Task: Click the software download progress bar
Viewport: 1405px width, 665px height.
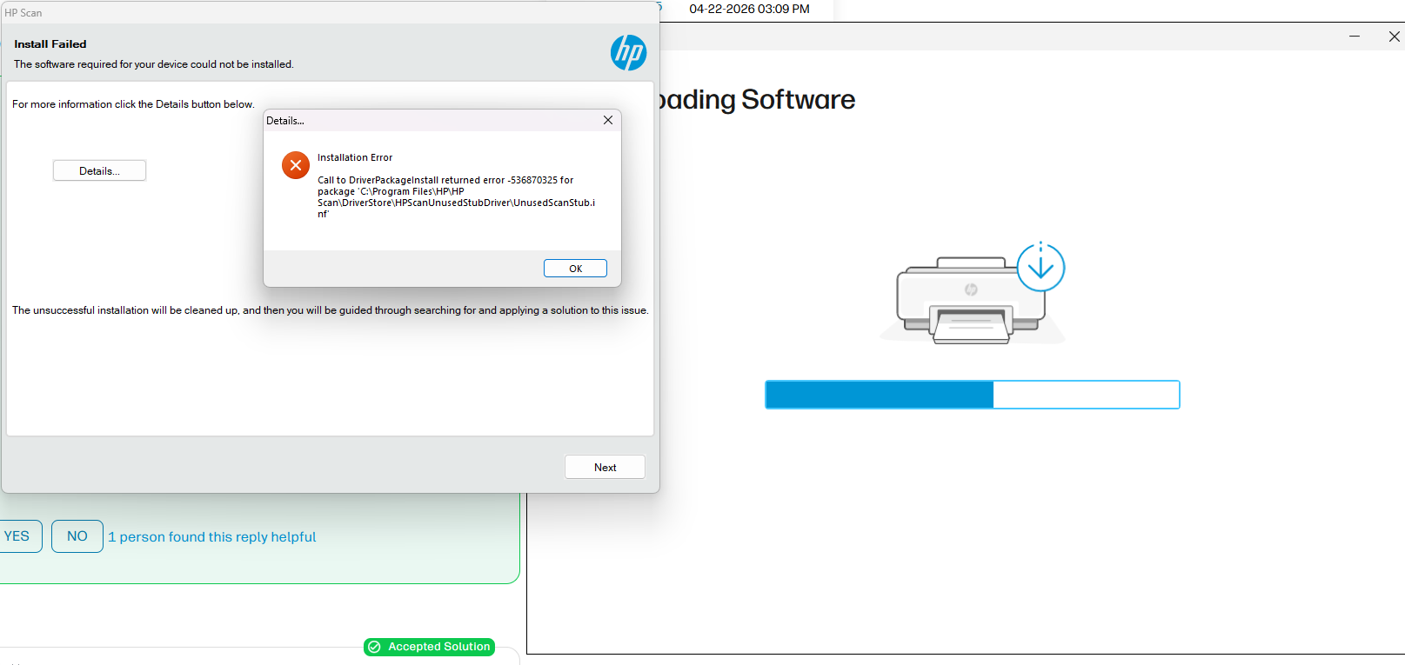Action: pos(973,395)
